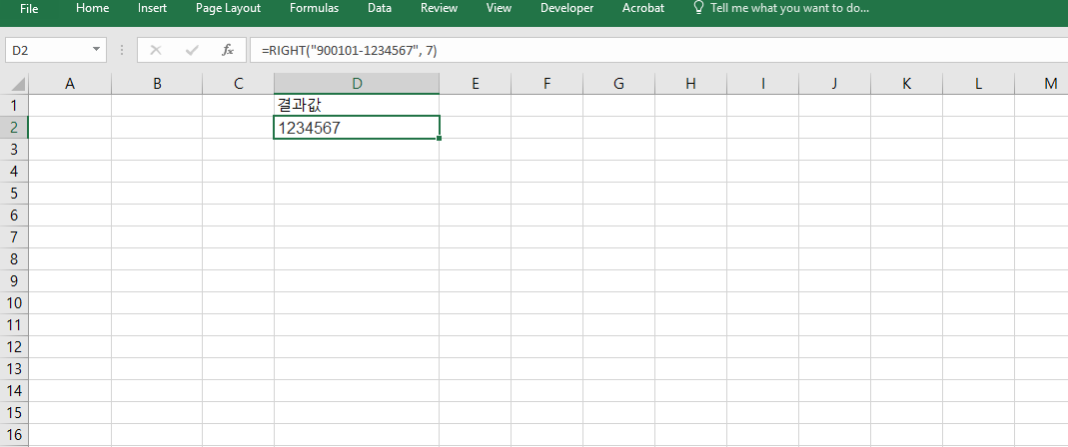Select column I header

click(763, 84)
